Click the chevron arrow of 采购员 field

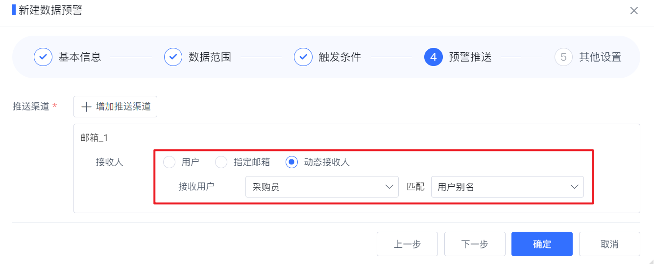click(389, 187)
